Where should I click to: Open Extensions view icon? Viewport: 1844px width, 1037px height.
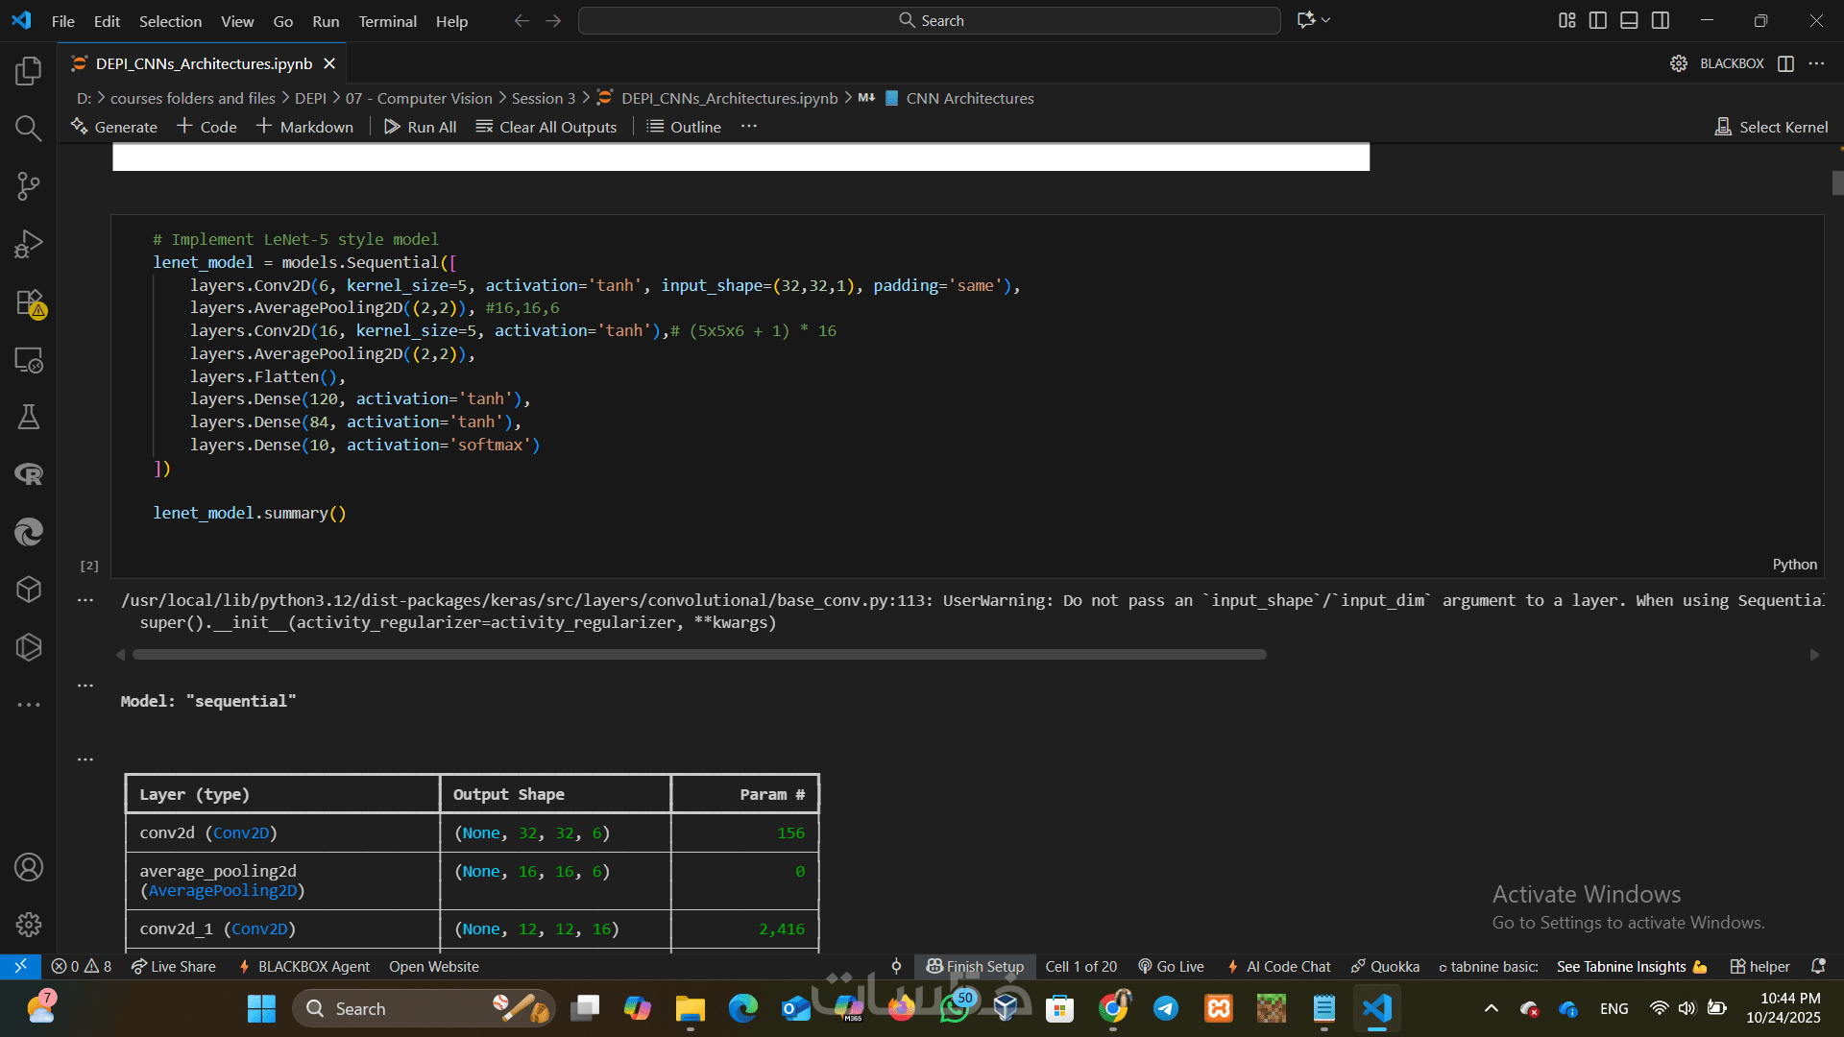(29, 302)
